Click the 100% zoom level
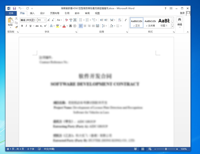This screenshot has height=154, width=200. pos(183,149)
